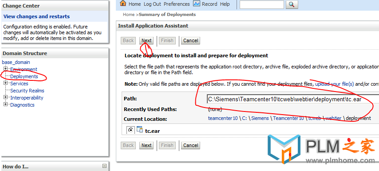
Task: Click the Record toolbar link
Action: pyautogui.click(x=209, y=4)
